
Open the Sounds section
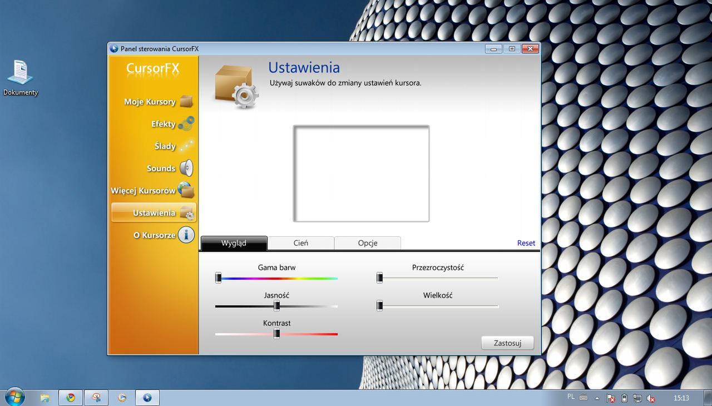click(x=170, y=169)
